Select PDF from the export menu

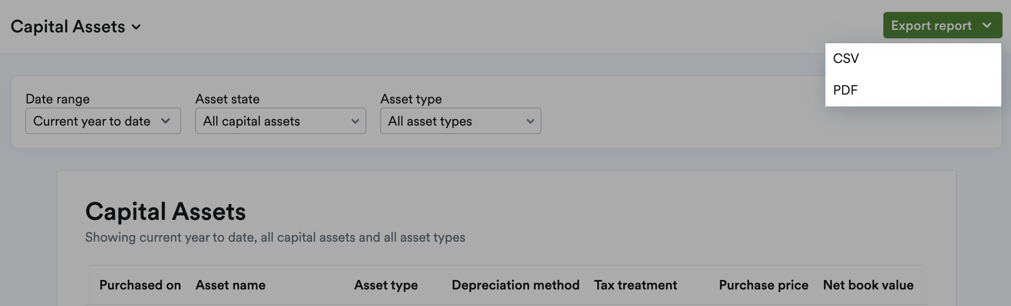[845, 90]
